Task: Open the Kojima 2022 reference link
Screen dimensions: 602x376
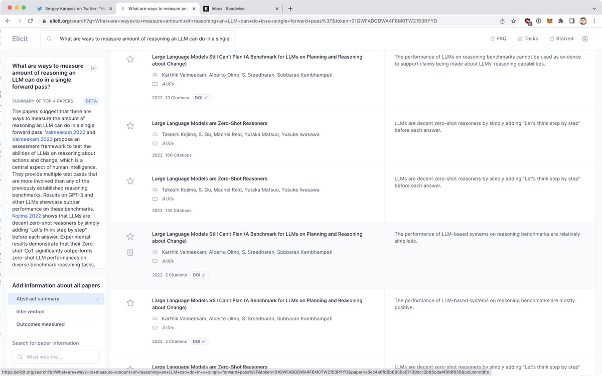Action: point(27,216)
